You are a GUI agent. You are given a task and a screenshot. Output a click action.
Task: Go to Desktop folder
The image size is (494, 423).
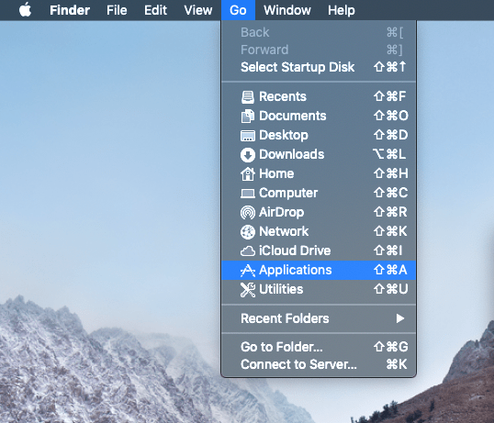319,135
